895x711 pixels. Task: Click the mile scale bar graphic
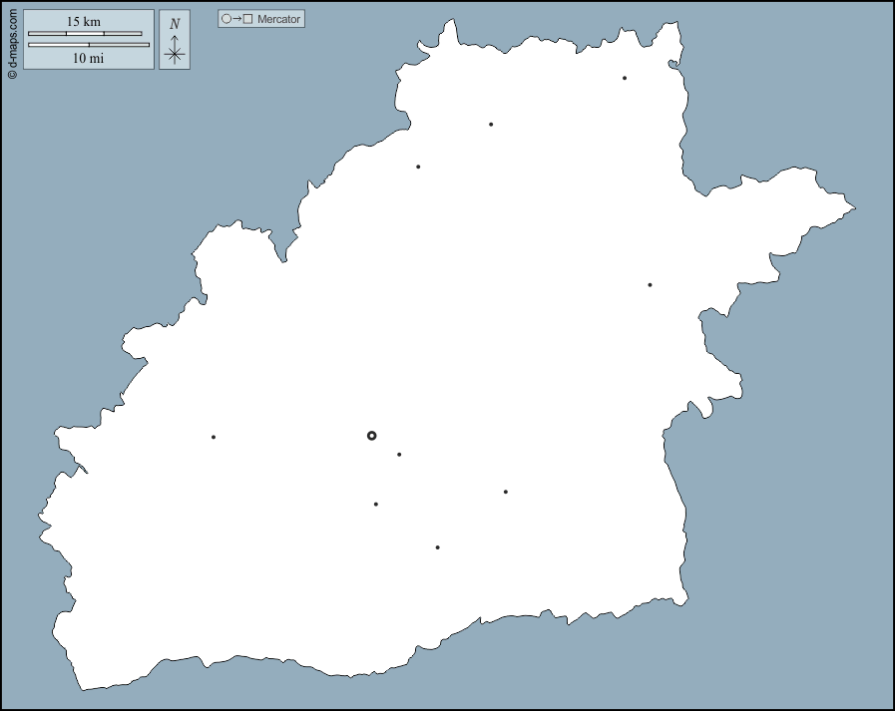click(x=89, y=45)
